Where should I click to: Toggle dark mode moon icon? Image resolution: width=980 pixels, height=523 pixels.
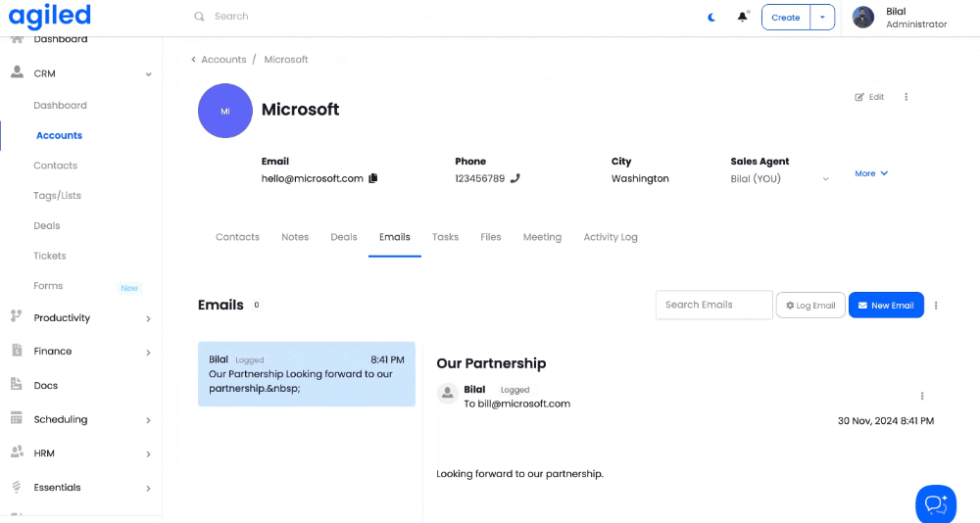point(711,17)
